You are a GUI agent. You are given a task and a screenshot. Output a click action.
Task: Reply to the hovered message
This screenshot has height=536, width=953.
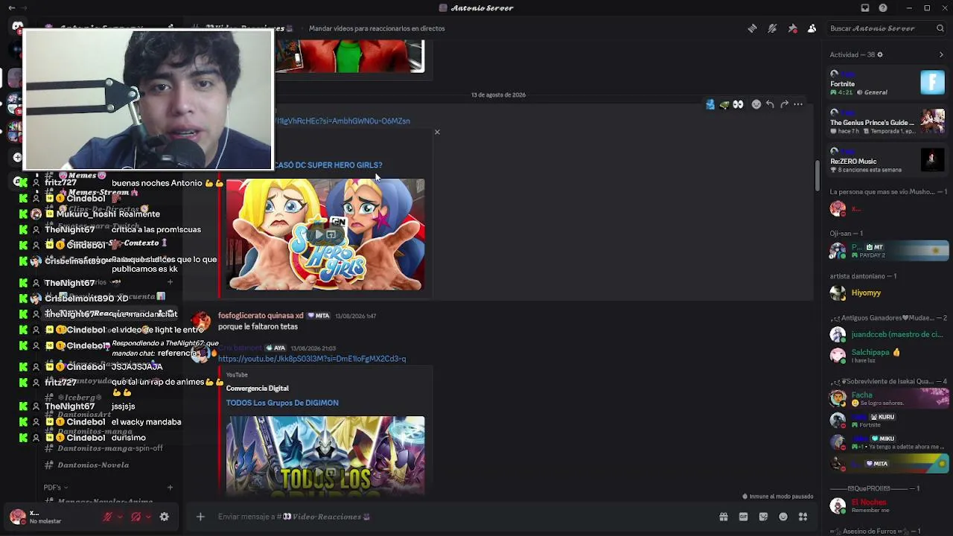770,105
